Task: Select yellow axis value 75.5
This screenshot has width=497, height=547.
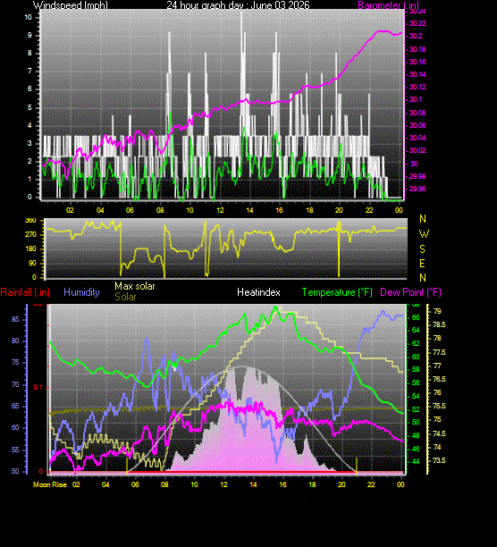Action: (x=439, y=407)
